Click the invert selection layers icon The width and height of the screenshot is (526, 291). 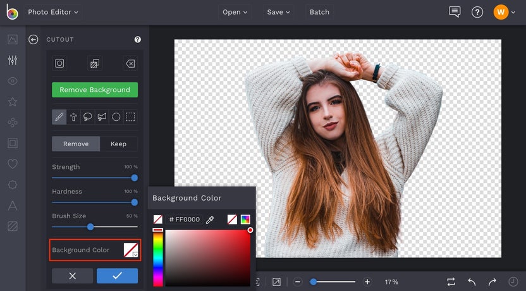(x=95, y=63)
